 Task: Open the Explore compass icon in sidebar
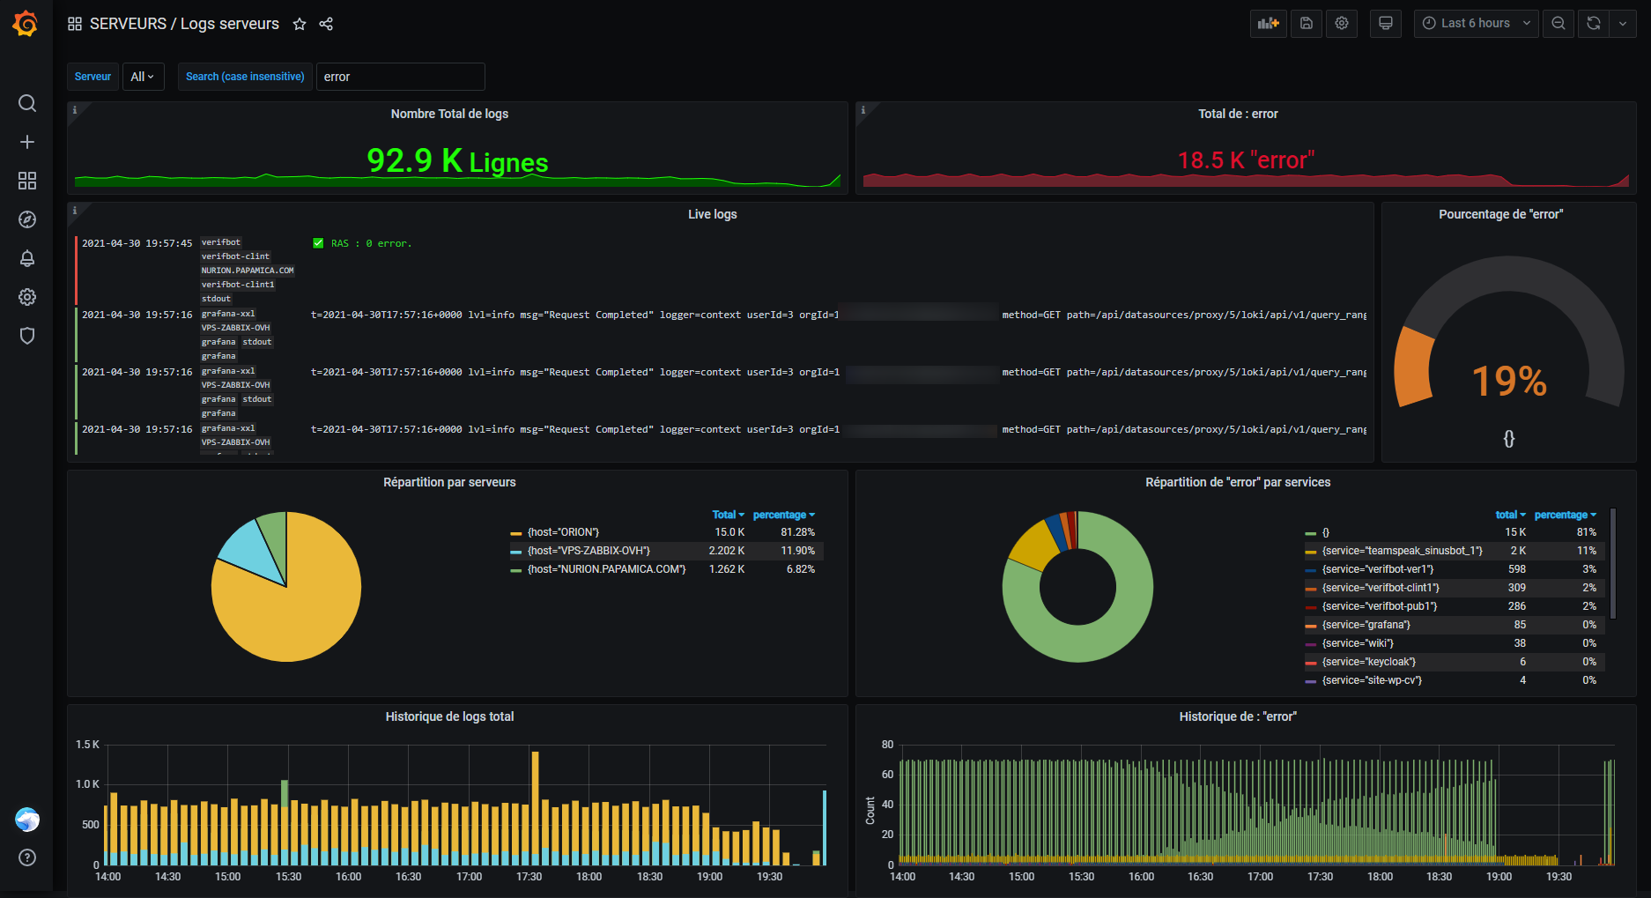[x=27, y=219]
